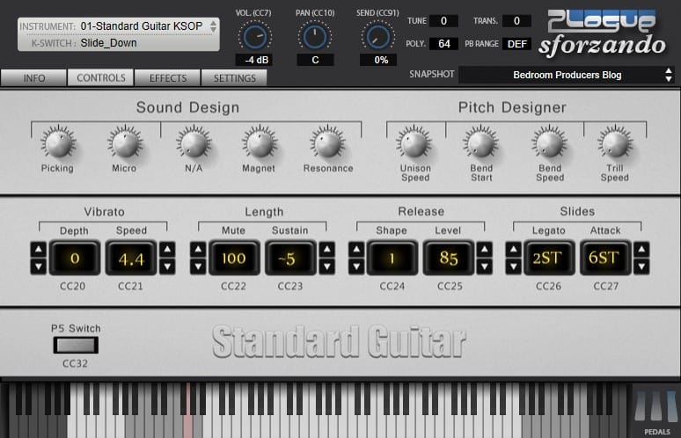Click the PB Range DEF field
The image size is (681, 438).
(517, 44)
